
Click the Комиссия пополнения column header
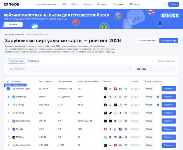[88, 81]
